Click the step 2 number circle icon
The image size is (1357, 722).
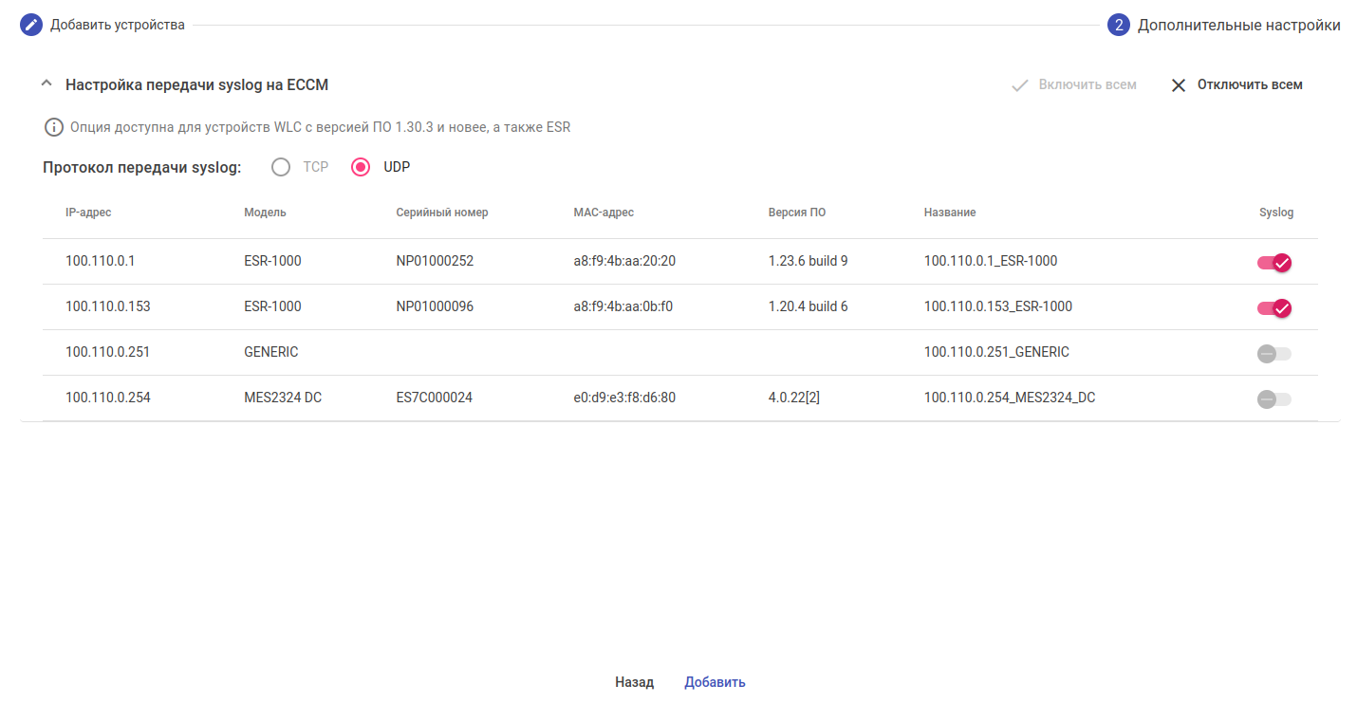[x=1119, y=25]
